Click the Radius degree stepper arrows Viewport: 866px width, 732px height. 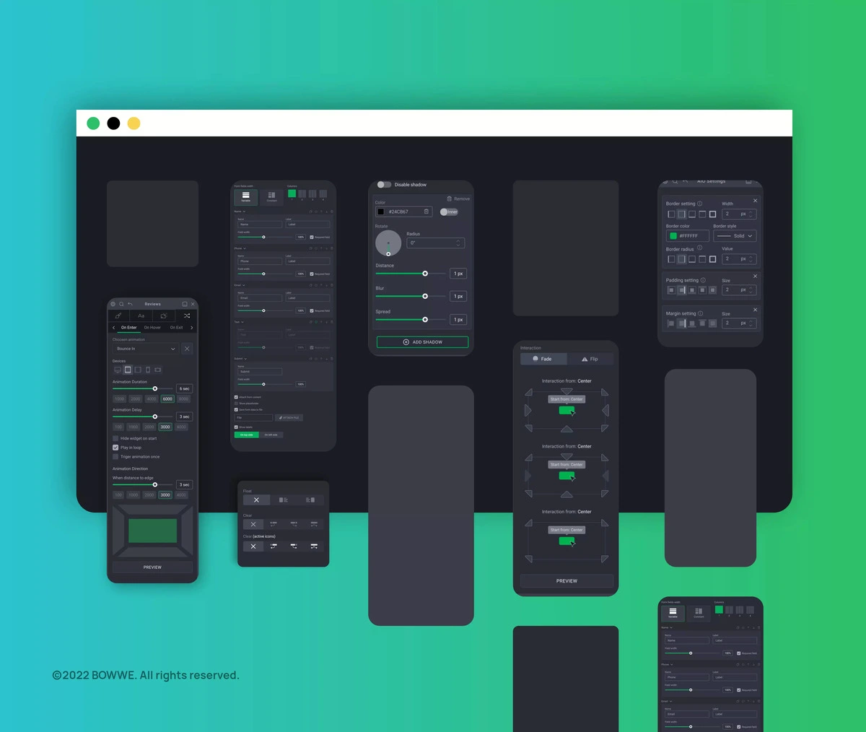pos(458,243)
